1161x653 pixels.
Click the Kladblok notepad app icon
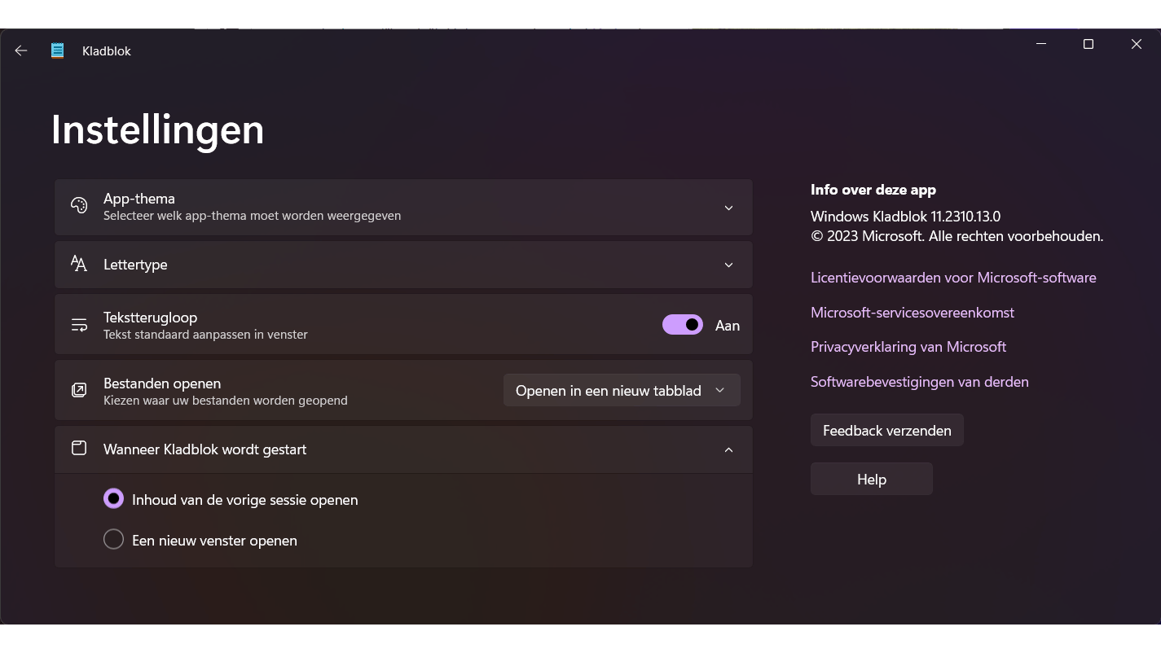point(57,50)
